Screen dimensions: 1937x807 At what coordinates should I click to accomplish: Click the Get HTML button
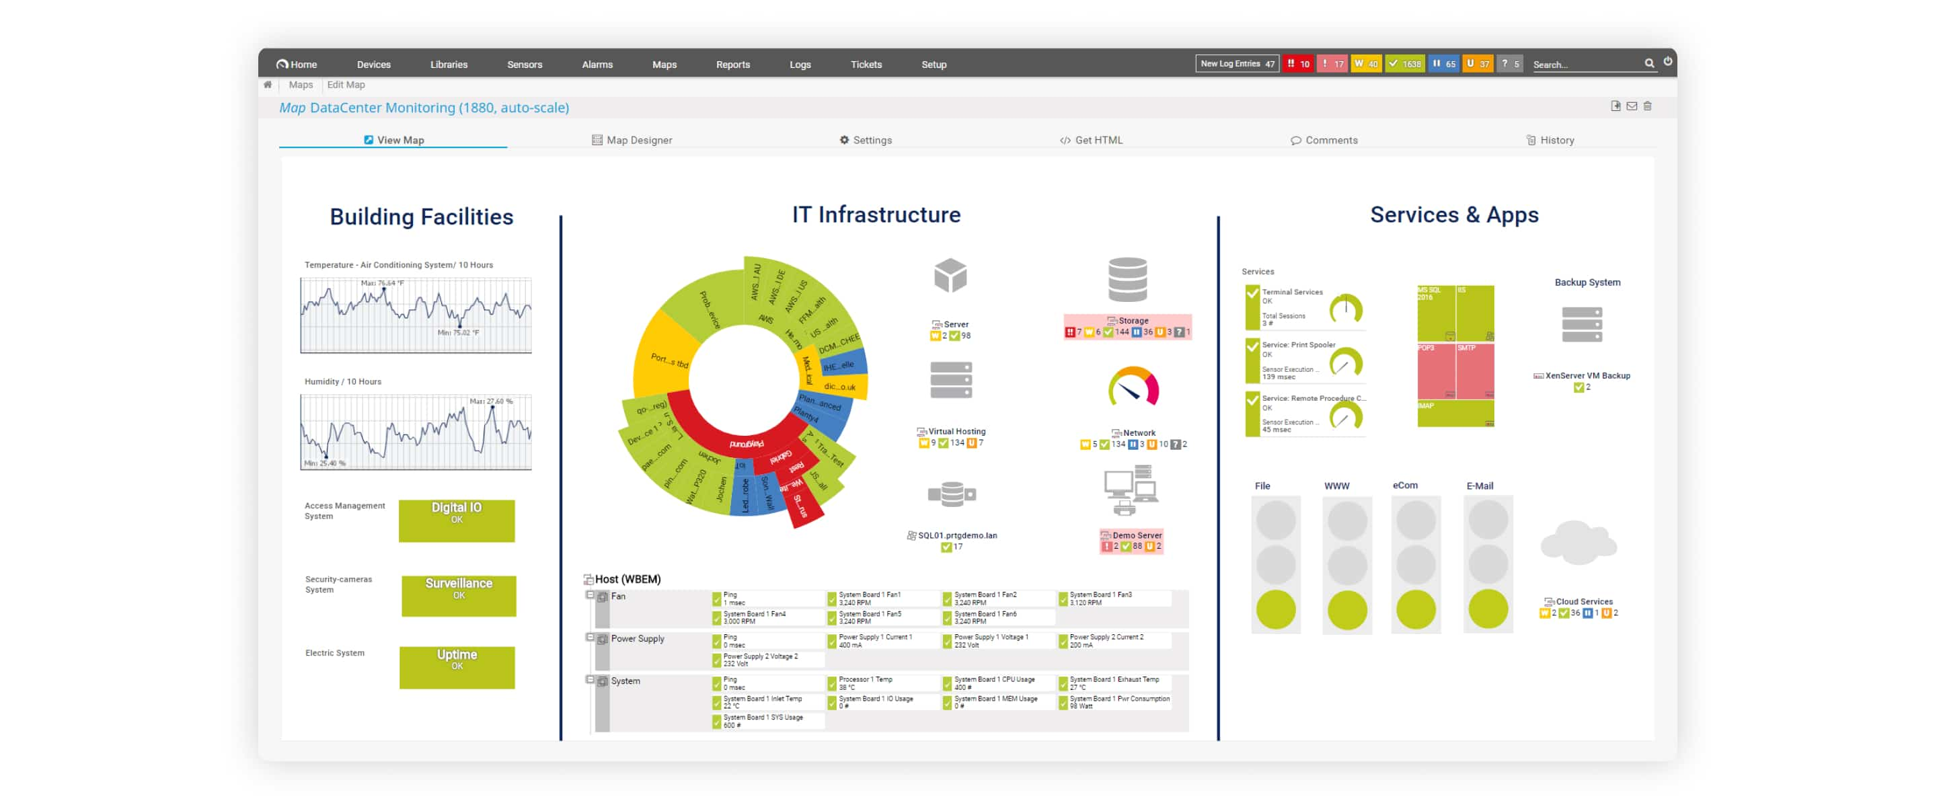(x=1094, y=140)
